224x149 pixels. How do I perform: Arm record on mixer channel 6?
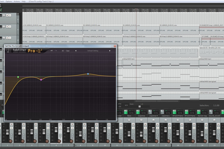point(59,141)
